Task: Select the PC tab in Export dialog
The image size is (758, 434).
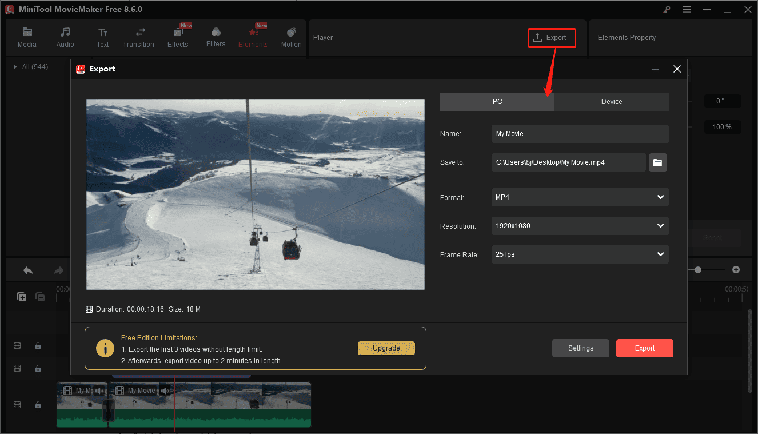Action: (x=497, y=102)
